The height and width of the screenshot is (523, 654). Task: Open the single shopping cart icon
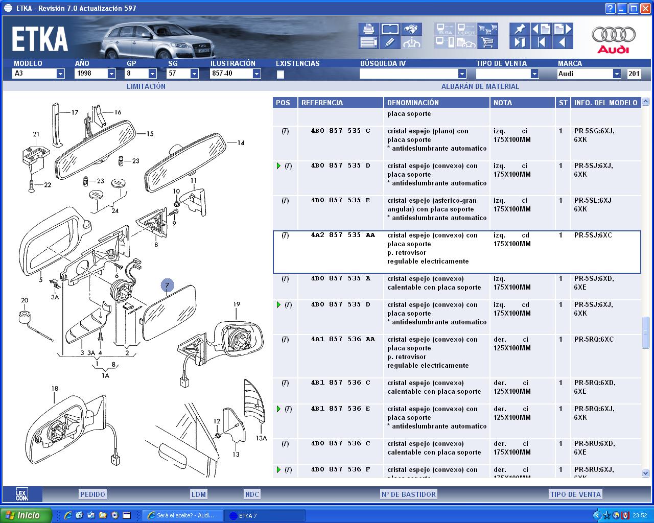tap(488, 42)
